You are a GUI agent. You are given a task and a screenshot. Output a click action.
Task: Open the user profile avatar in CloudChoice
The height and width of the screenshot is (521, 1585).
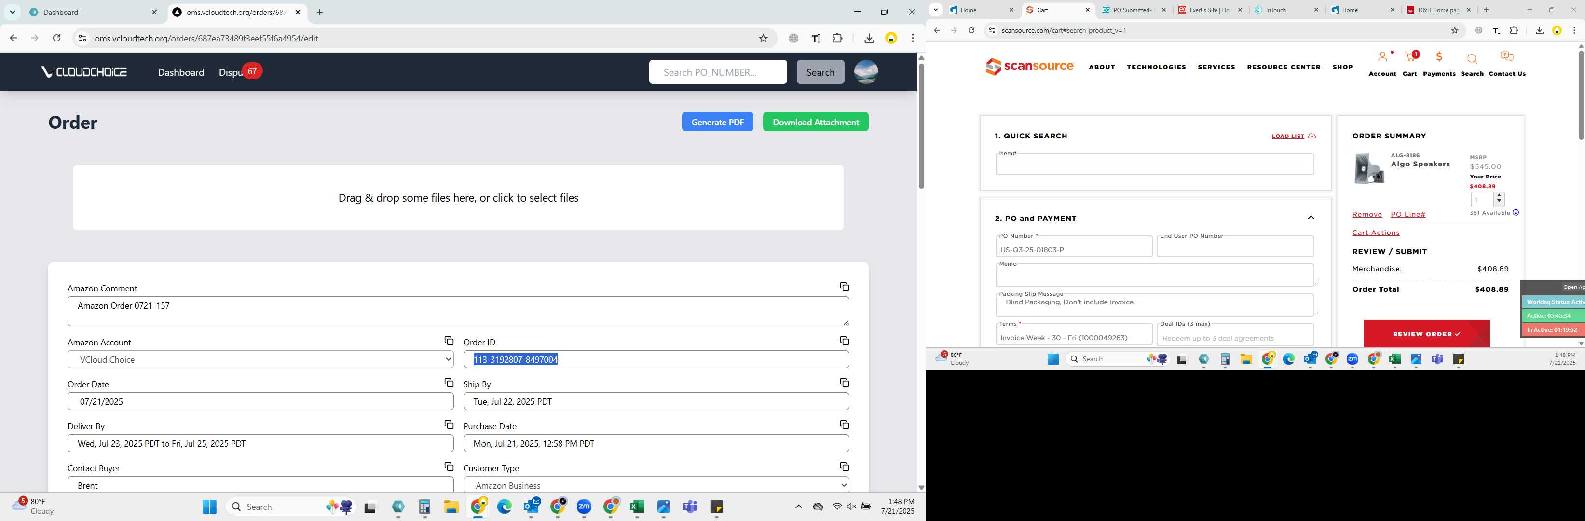(x=866, y=72)
